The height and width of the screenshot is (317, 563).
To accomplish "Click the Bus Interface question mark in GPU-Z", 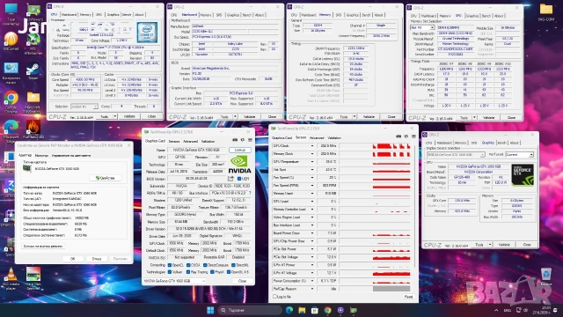I will pyautogui.click(x=250, y=193).
